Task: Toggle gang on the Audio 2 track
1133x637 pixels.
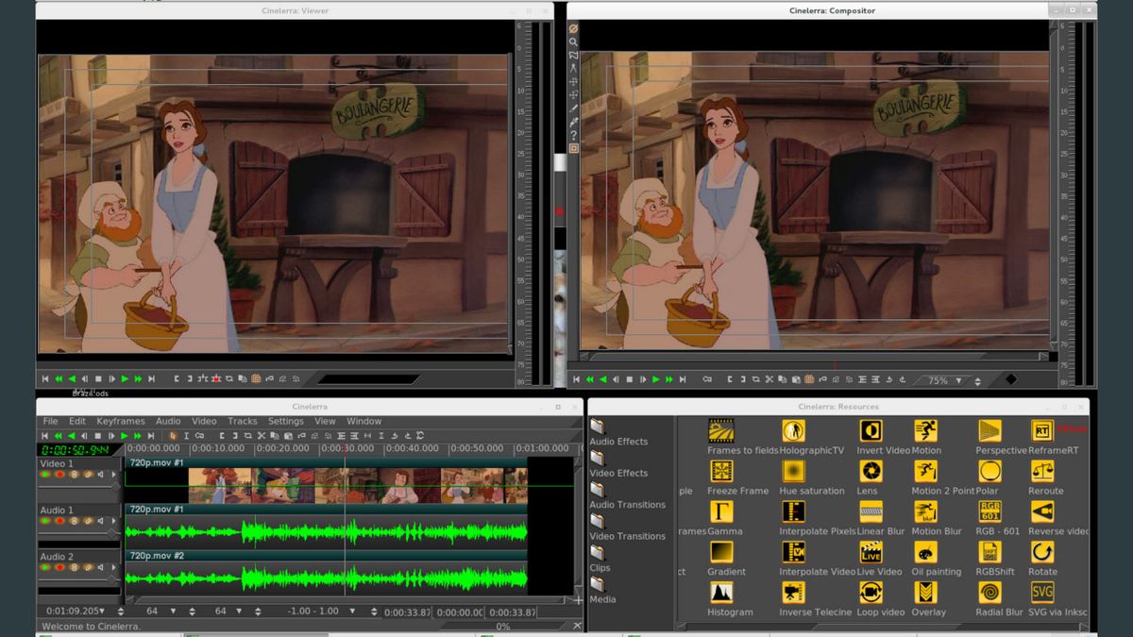Action: (x=74, y=566)
